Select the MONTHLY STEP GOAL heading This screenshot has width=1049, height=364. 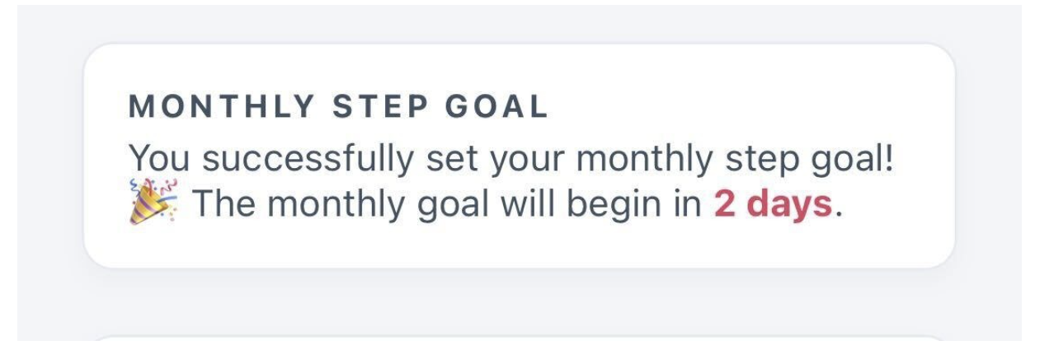coord(339,107)
